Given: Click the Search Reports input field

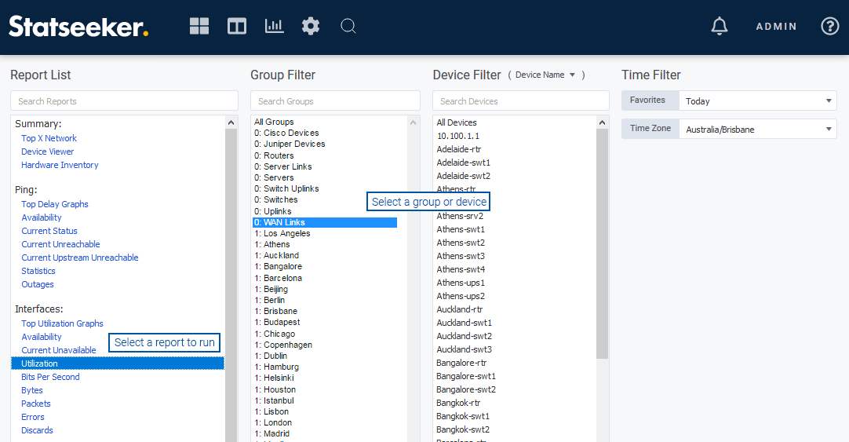Looking at the screenshot, I should pos(124,101).
